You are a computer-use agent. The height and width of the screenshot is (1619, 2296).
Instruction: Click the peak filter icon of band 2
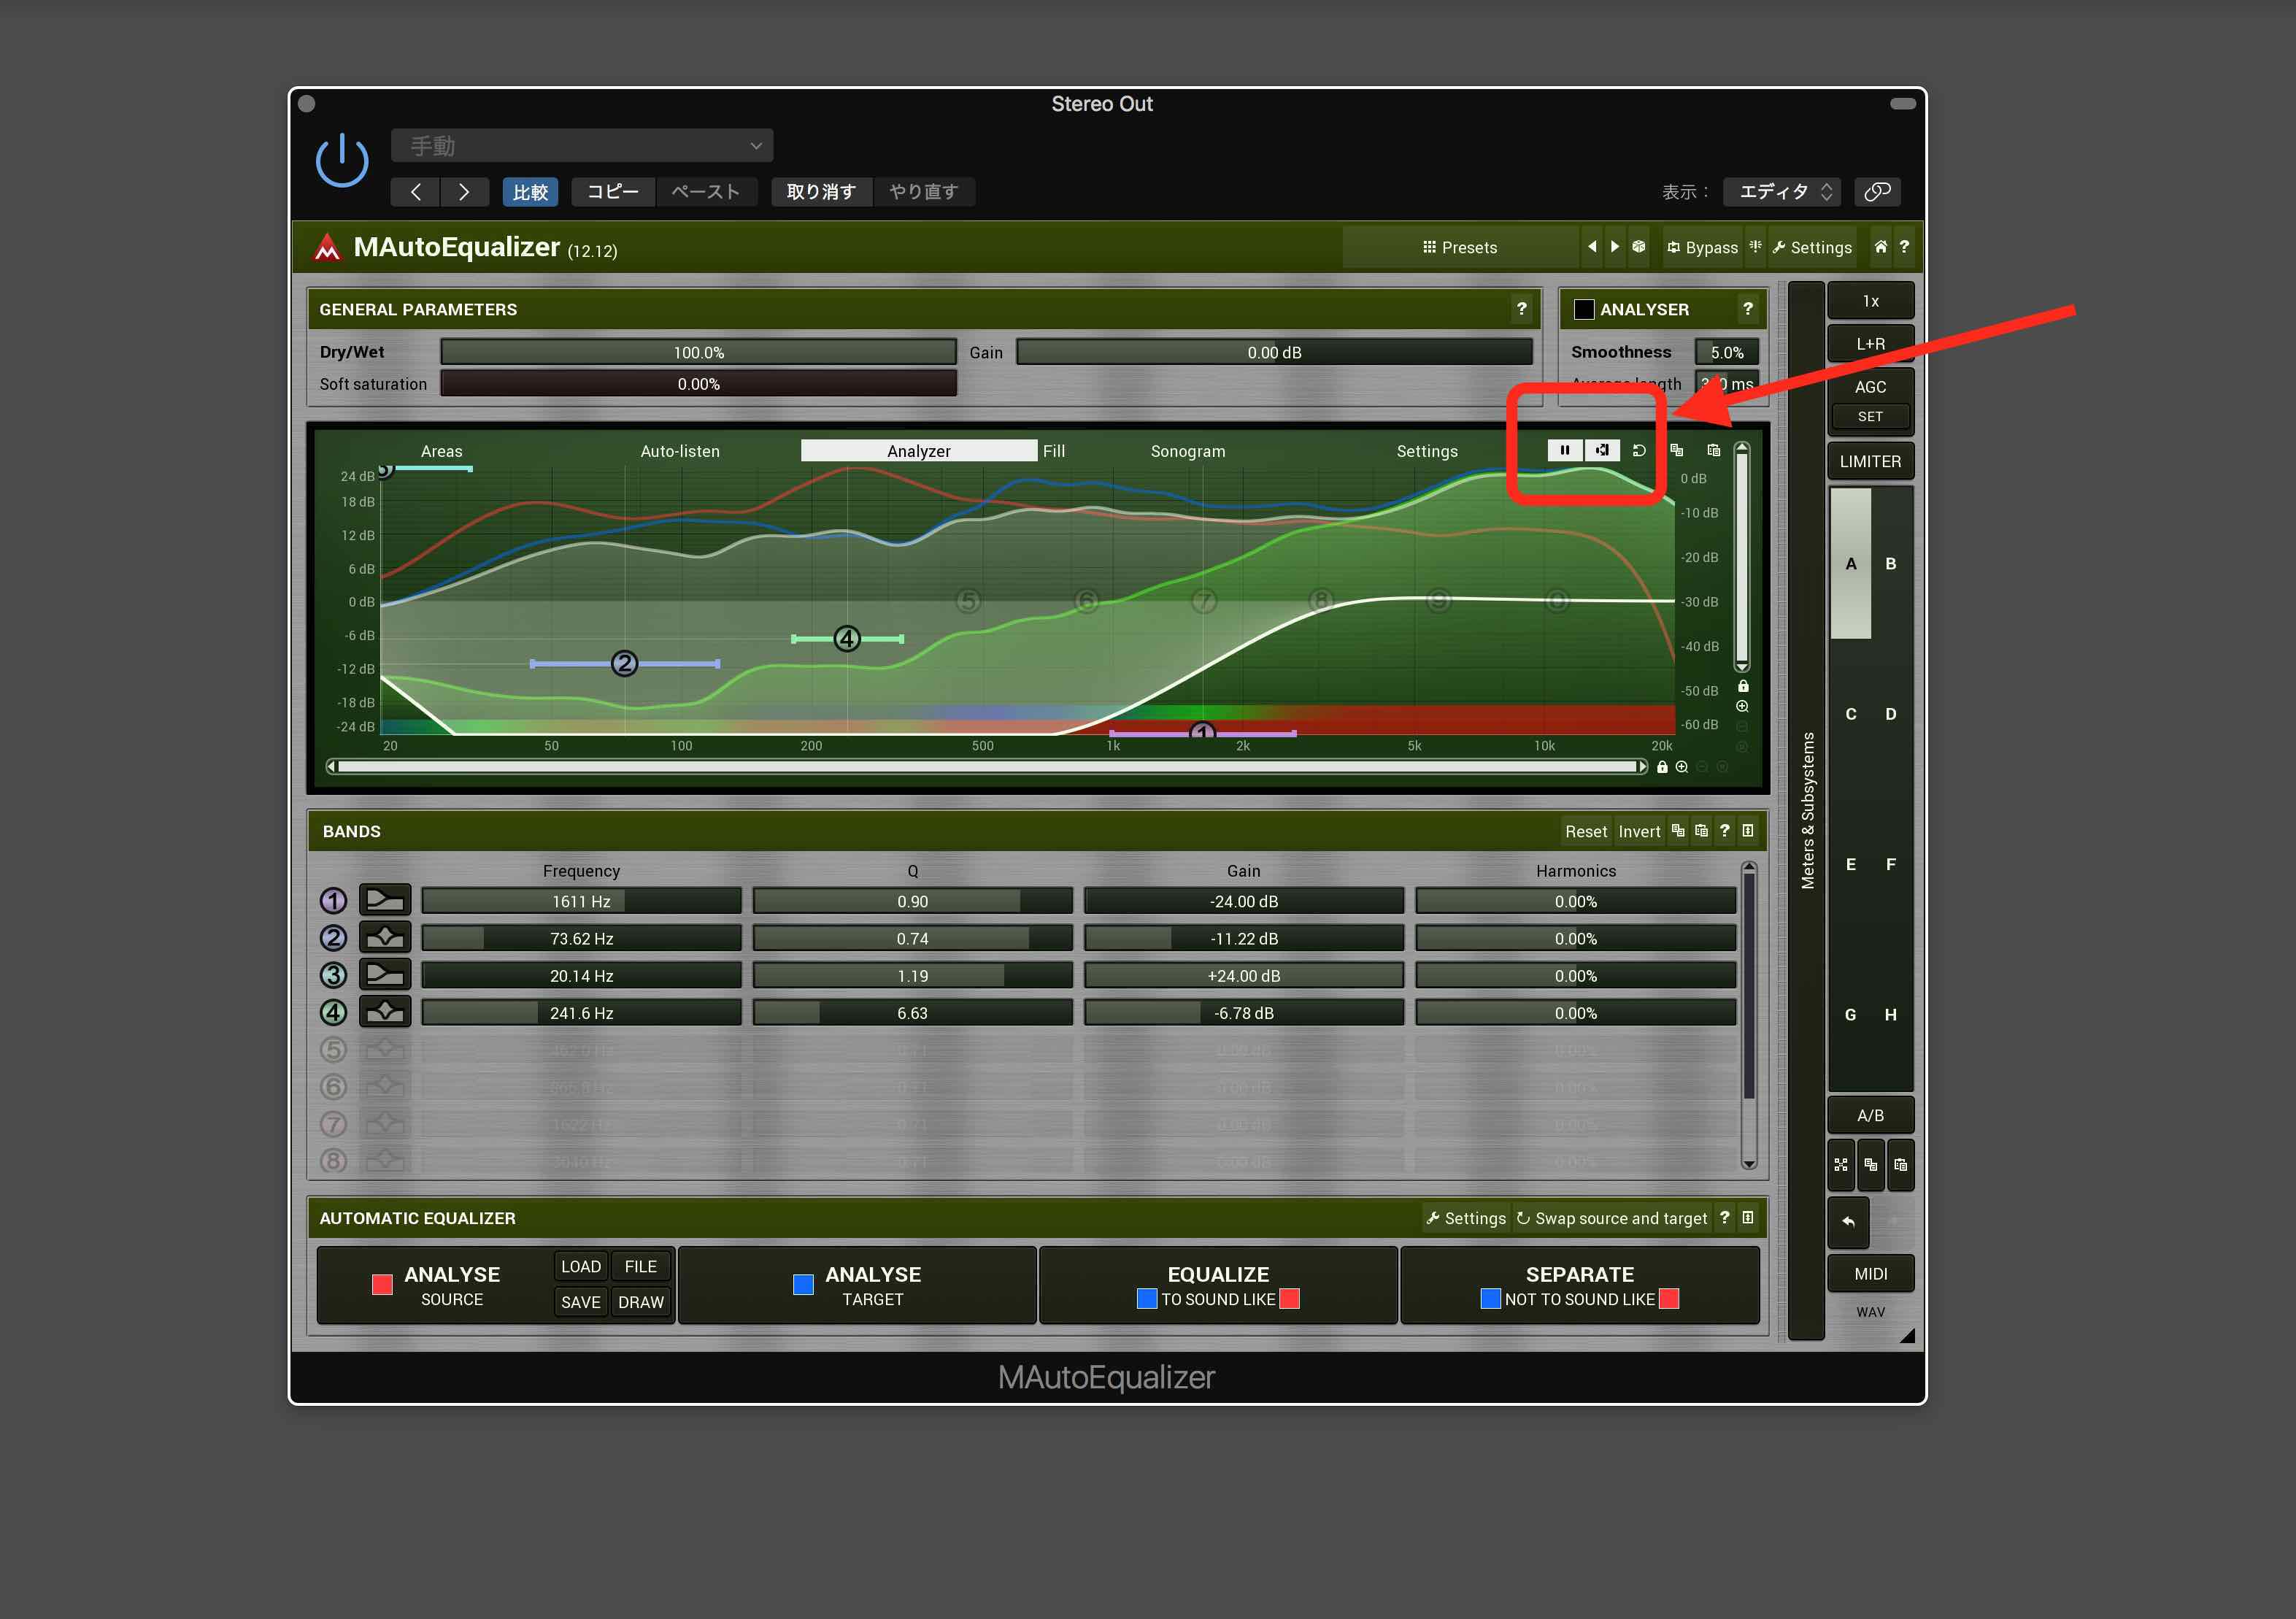385,937
